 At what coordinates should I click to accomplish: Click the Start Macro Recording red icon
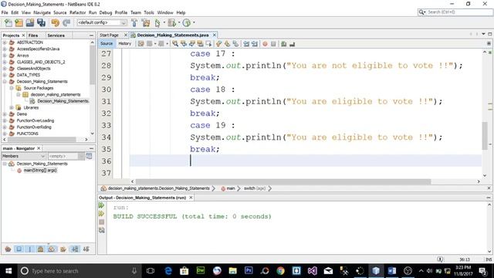pyautogui.click(x=265, y=44)
